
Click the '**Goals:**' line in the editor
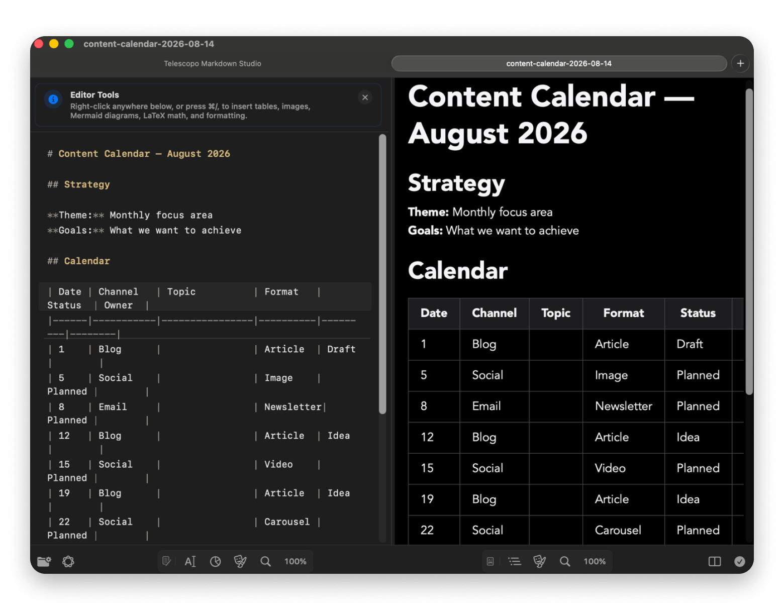point(144,230)
